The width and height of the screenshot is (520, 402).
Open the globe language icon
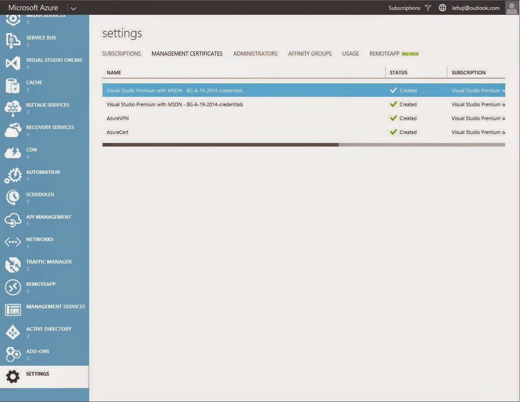443,8
